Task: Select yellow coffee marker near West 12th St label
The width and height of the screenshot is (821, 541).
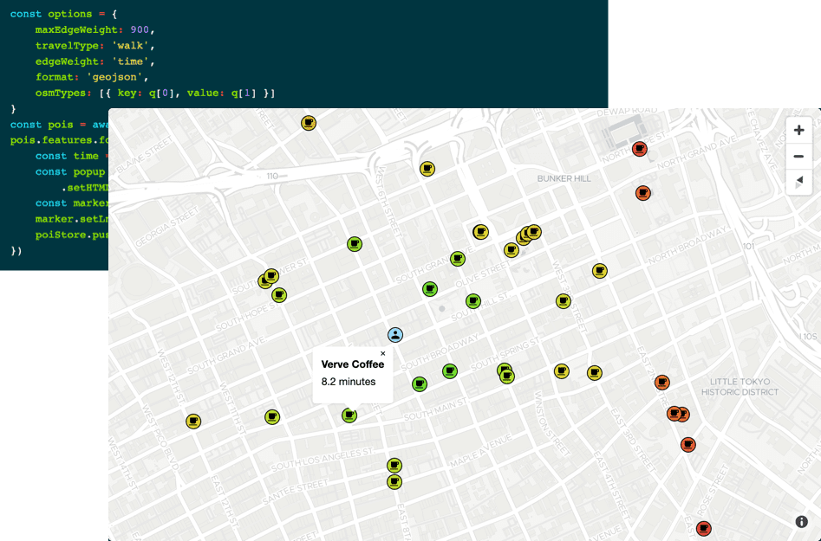Action: pyautogui.click(x=193, y=422)
